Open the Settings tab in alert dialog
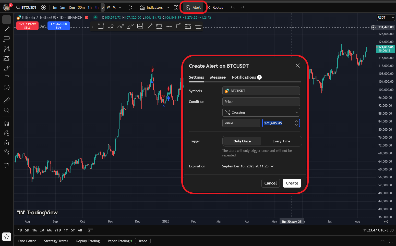Screen dimensions: 396x246 [196, 77]
